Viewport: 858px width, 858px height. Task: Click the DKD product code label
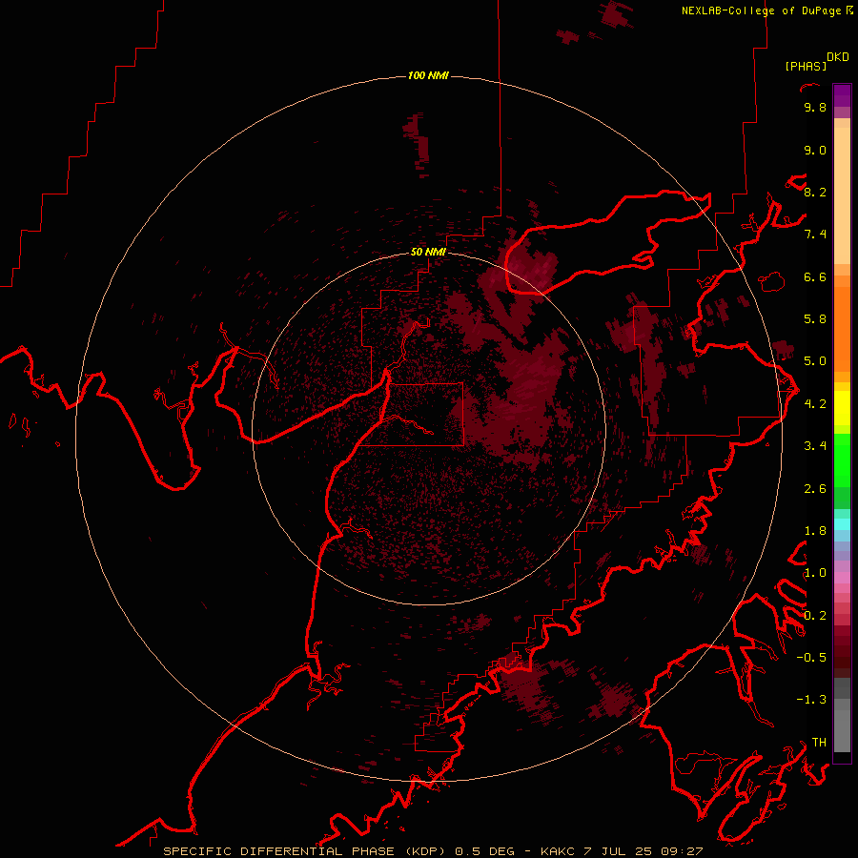pyautogui.click(x=838, y=57)
